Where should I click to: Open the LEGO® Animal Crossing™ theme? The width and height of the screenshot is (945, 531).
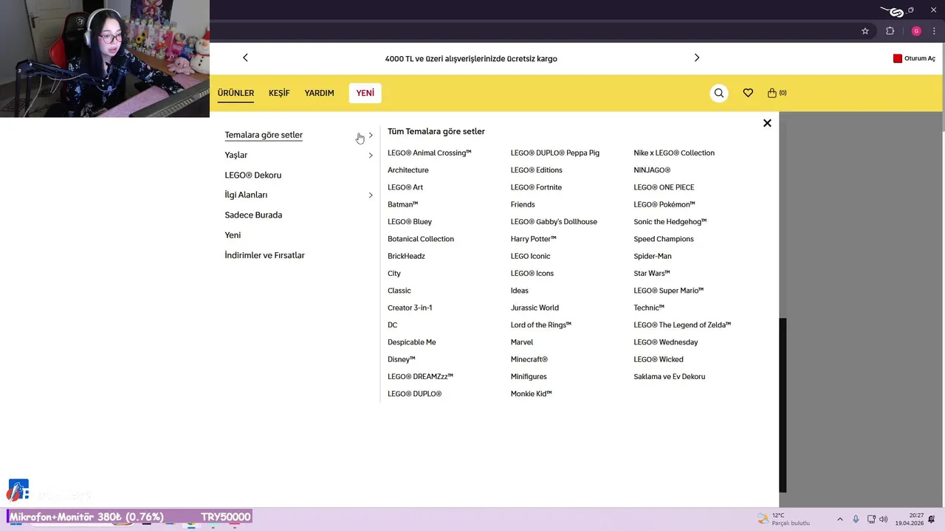tap(429, 153)
